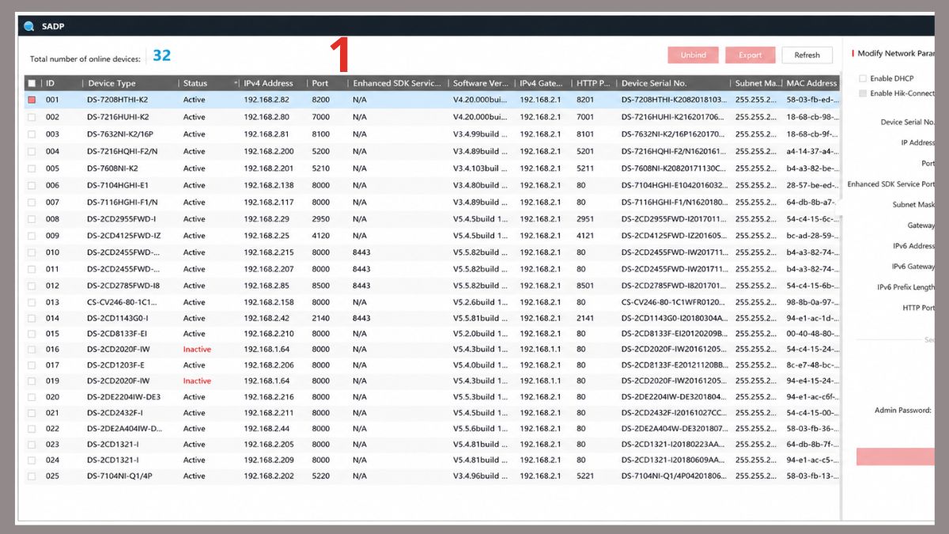Click software version V4.20.000 of device 001

[481, 100]
